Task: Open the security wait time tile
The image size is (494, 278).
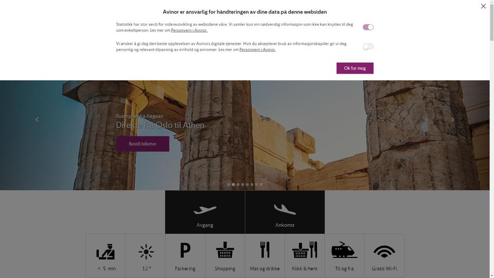Action: click(x=105, y=256)
